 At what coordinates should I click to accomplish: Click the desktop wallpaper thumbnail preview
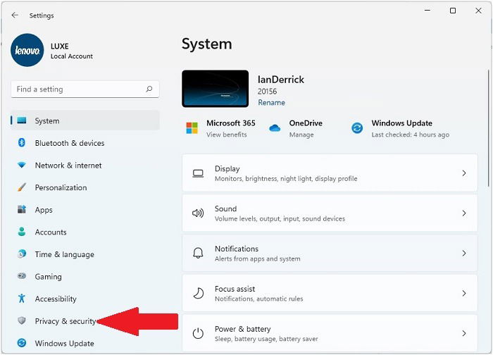click(x=215, y=88)
